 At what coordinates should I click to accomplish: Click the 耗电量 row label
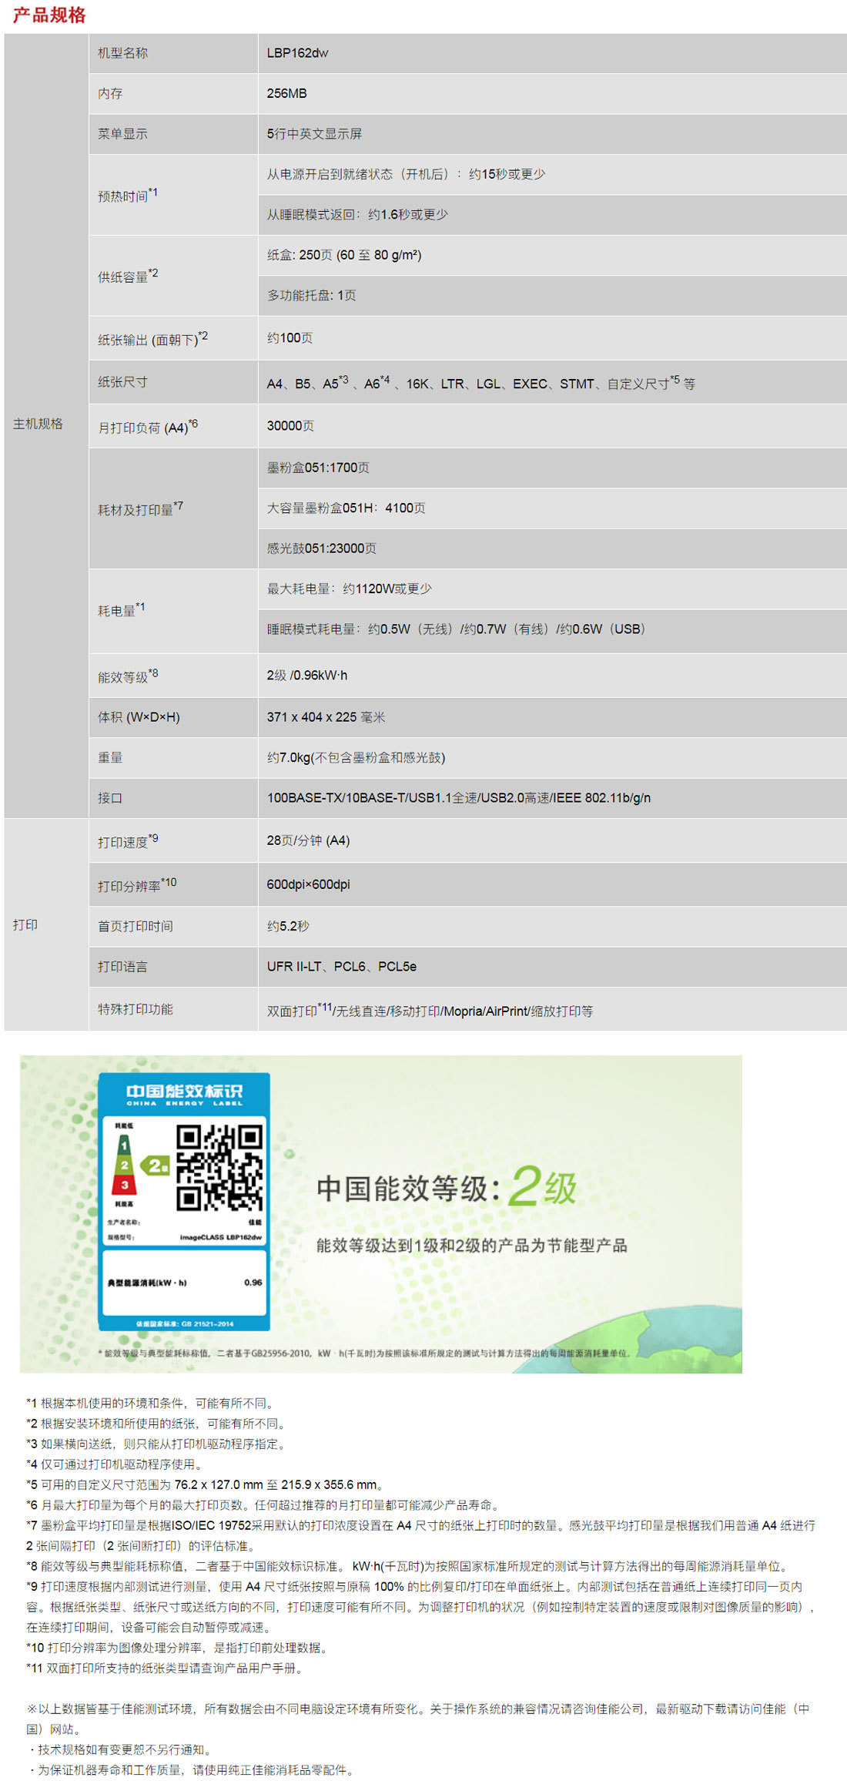(x=121, y=609)
